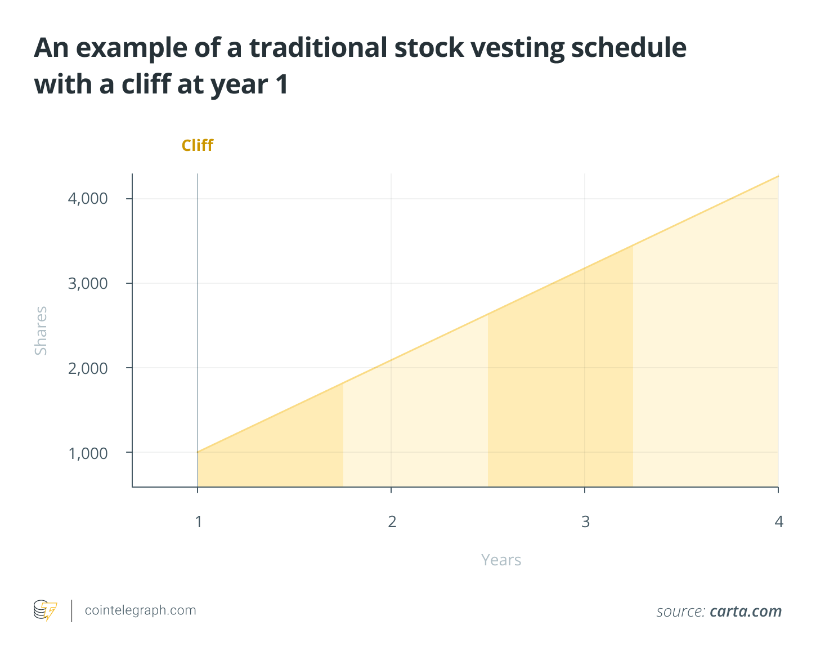This screenshot has width=816, height=656.
Task: Click the Years axis title
Action: point(501,560)
